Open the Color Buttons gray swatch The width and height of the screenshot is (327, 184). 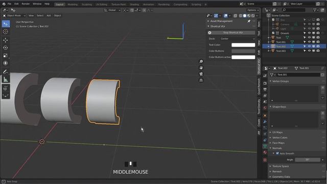[243, 51]
